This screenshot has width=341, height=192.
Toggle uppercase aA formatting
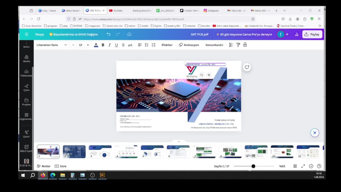pyautogui.click(x=130, y=45)
